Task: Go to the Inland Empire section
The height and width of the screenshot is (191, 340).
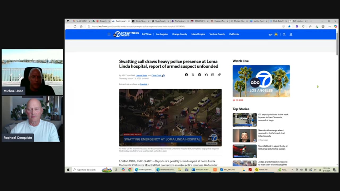Action: click(198, 34)
